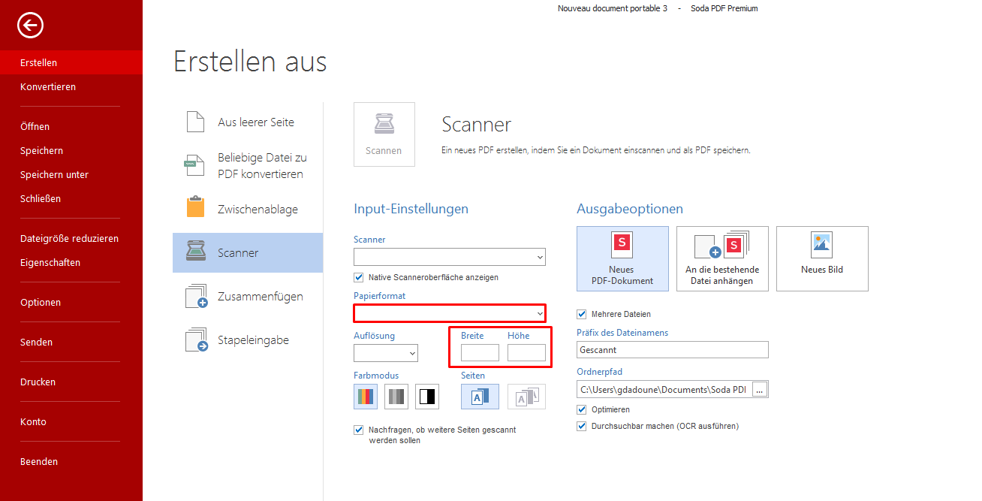This screenshot has height=501, width=982.
Task: Click the Scannen scanner icon button
Action: 384,134
